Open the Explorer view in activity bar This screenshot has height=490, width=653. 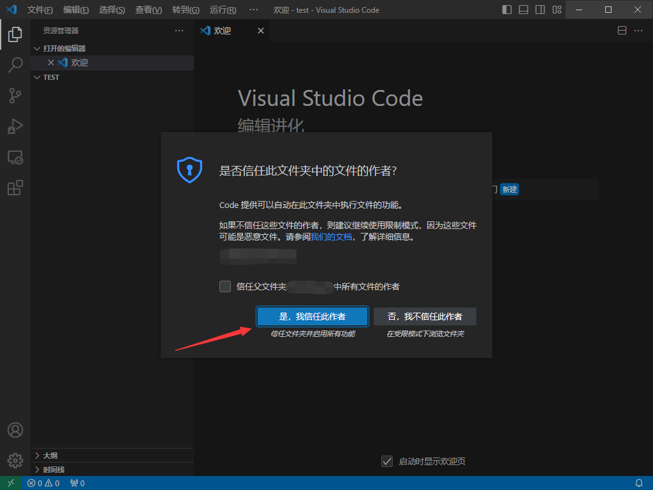point(15,34)
